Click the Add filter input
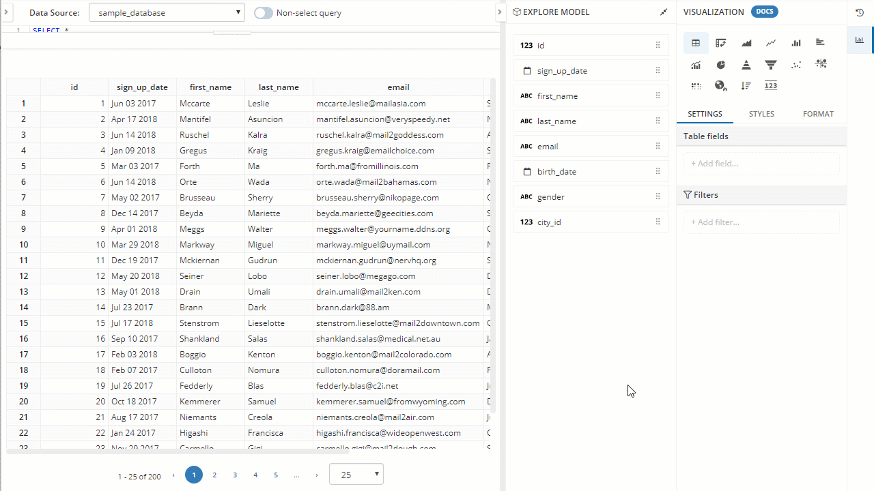The image size is (874, 491). point(761,222)
